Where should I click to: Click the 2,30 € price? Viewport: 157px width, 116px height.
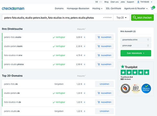[79, 46]
